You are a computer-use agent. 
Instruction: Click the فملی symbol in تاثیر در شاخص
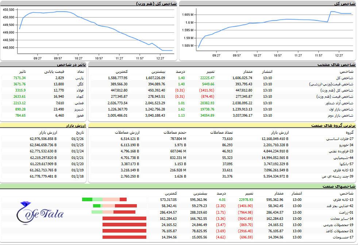[x=80, y=103]
